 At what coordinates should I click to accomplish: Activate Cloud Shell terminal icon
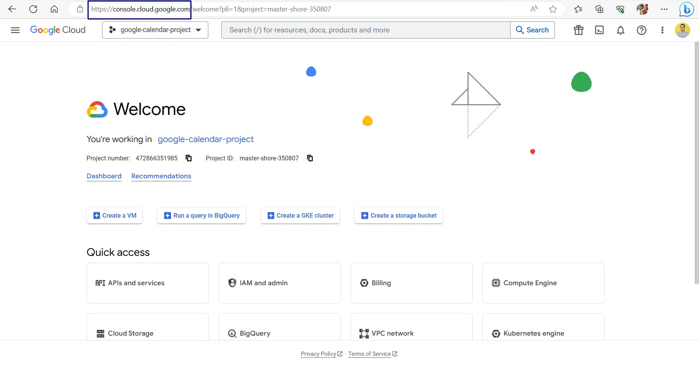point(600,30)
